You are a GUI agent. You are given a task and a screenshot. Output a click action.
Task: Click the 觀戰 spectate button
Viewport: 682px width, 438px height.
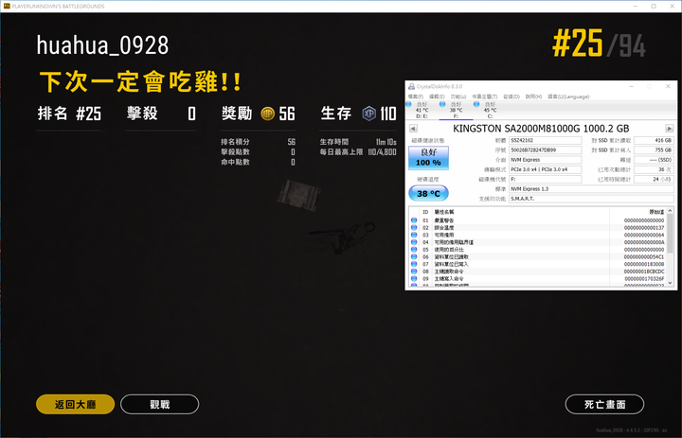(x=160, y=404)
